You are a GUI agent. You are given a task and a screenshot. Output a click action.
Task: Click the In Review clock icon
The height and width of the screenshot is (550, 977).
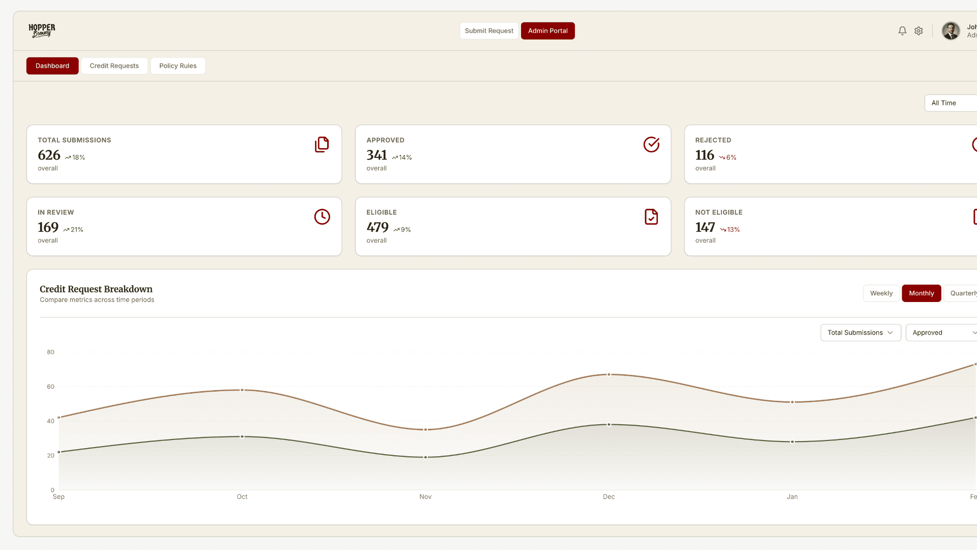coord(322,217)
